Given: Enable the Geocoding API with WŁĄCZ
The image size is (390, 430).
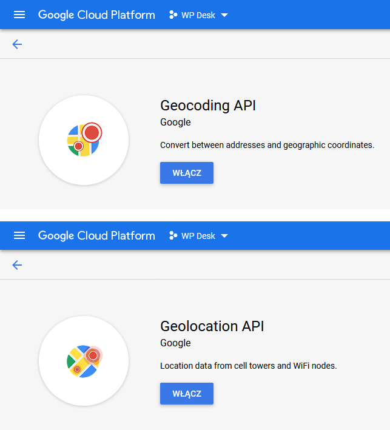Looking at the screenshot, I should (187, 173).
